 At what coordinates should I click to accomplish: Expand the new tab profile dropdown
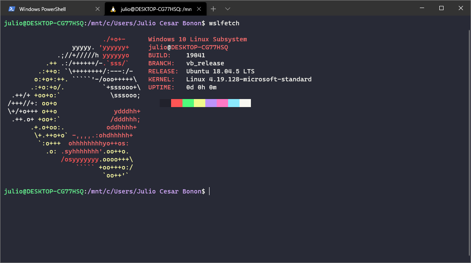(x=228, y=9)
